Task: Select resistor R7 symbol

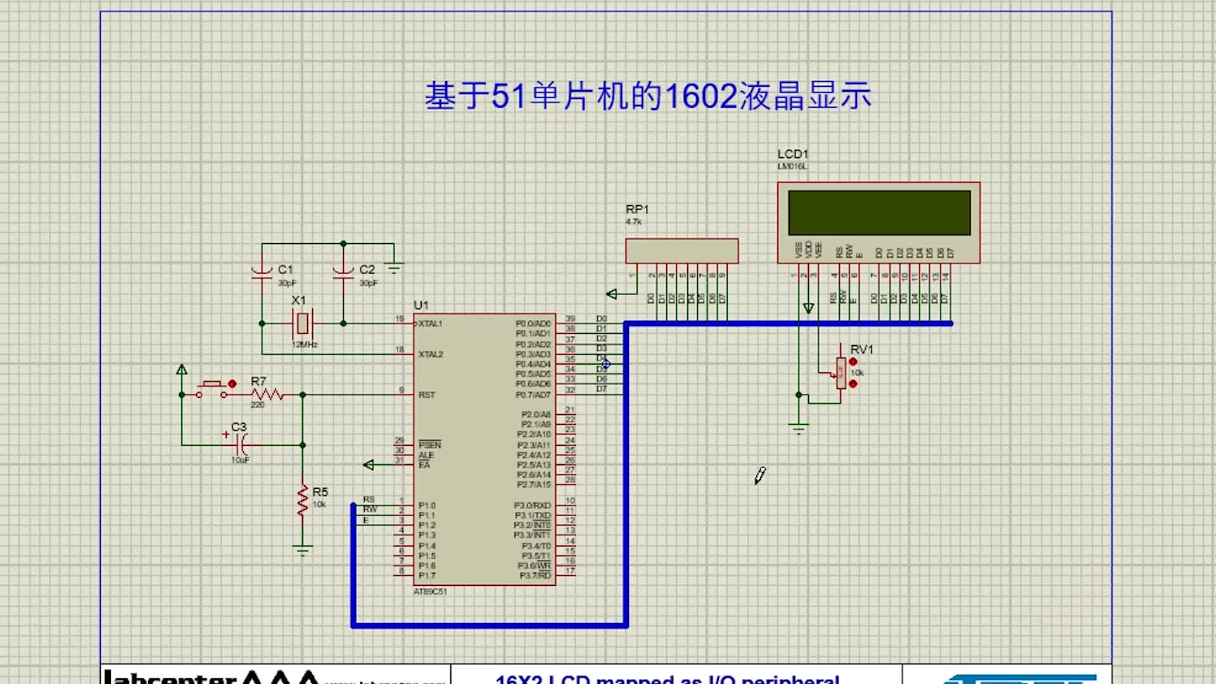Action: 267,395
